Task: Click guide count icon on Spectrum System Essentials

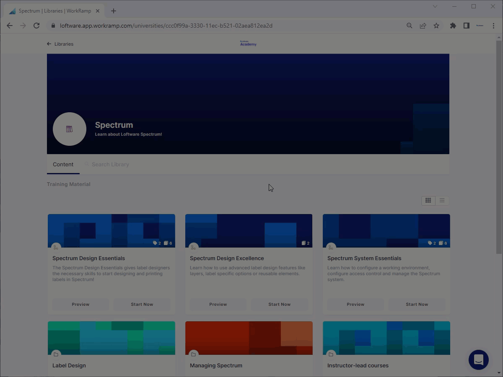Action: pos(441,243)
